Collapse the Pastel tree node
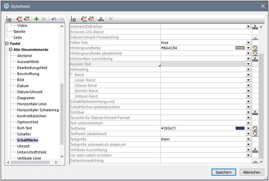The width and height of the screenshot is (269, 181). point(7,44)
